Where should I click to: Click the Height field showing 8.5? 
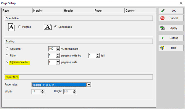pos(68,92)
